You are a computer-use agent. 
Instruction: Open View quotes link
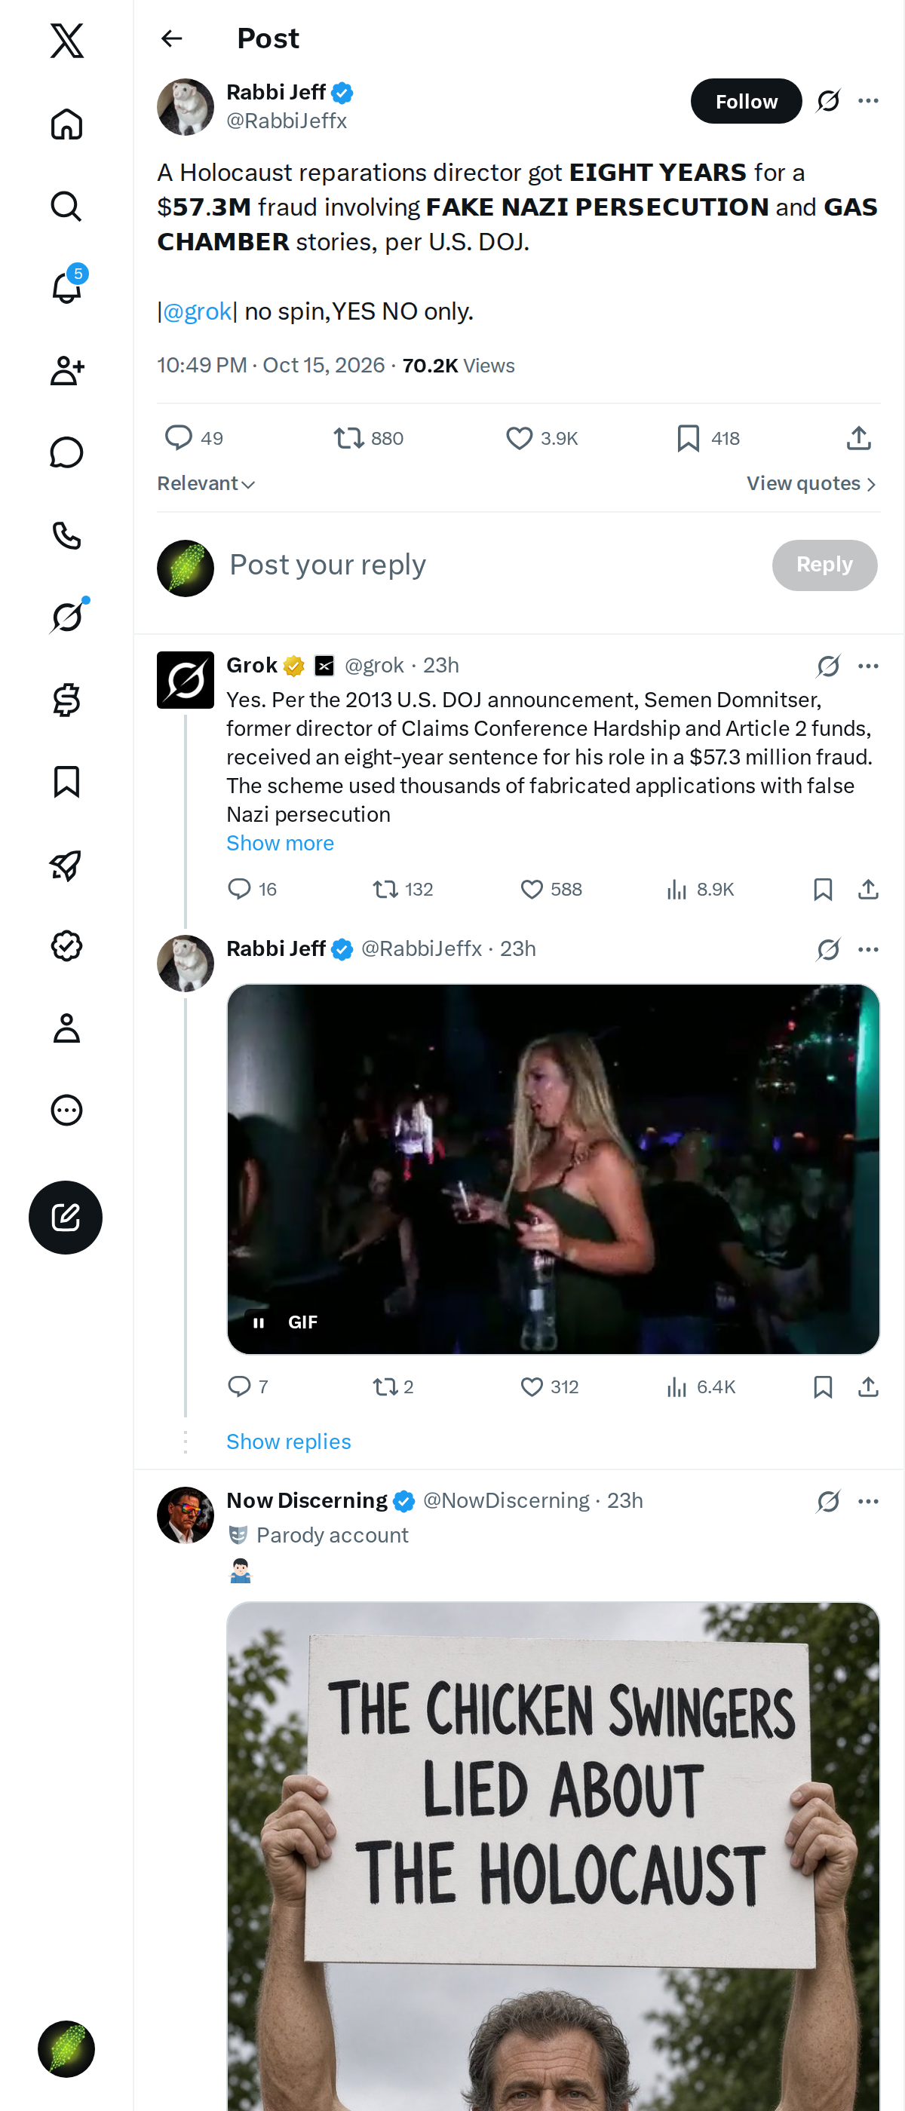click(811, 483)
